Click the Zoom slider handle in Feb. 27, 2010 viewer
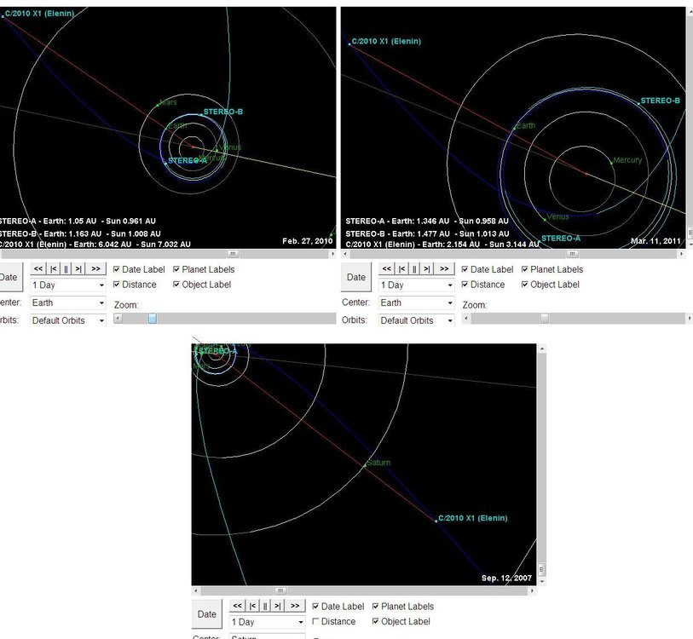Screen dimensions: 693x639 (x=153, y=319)
